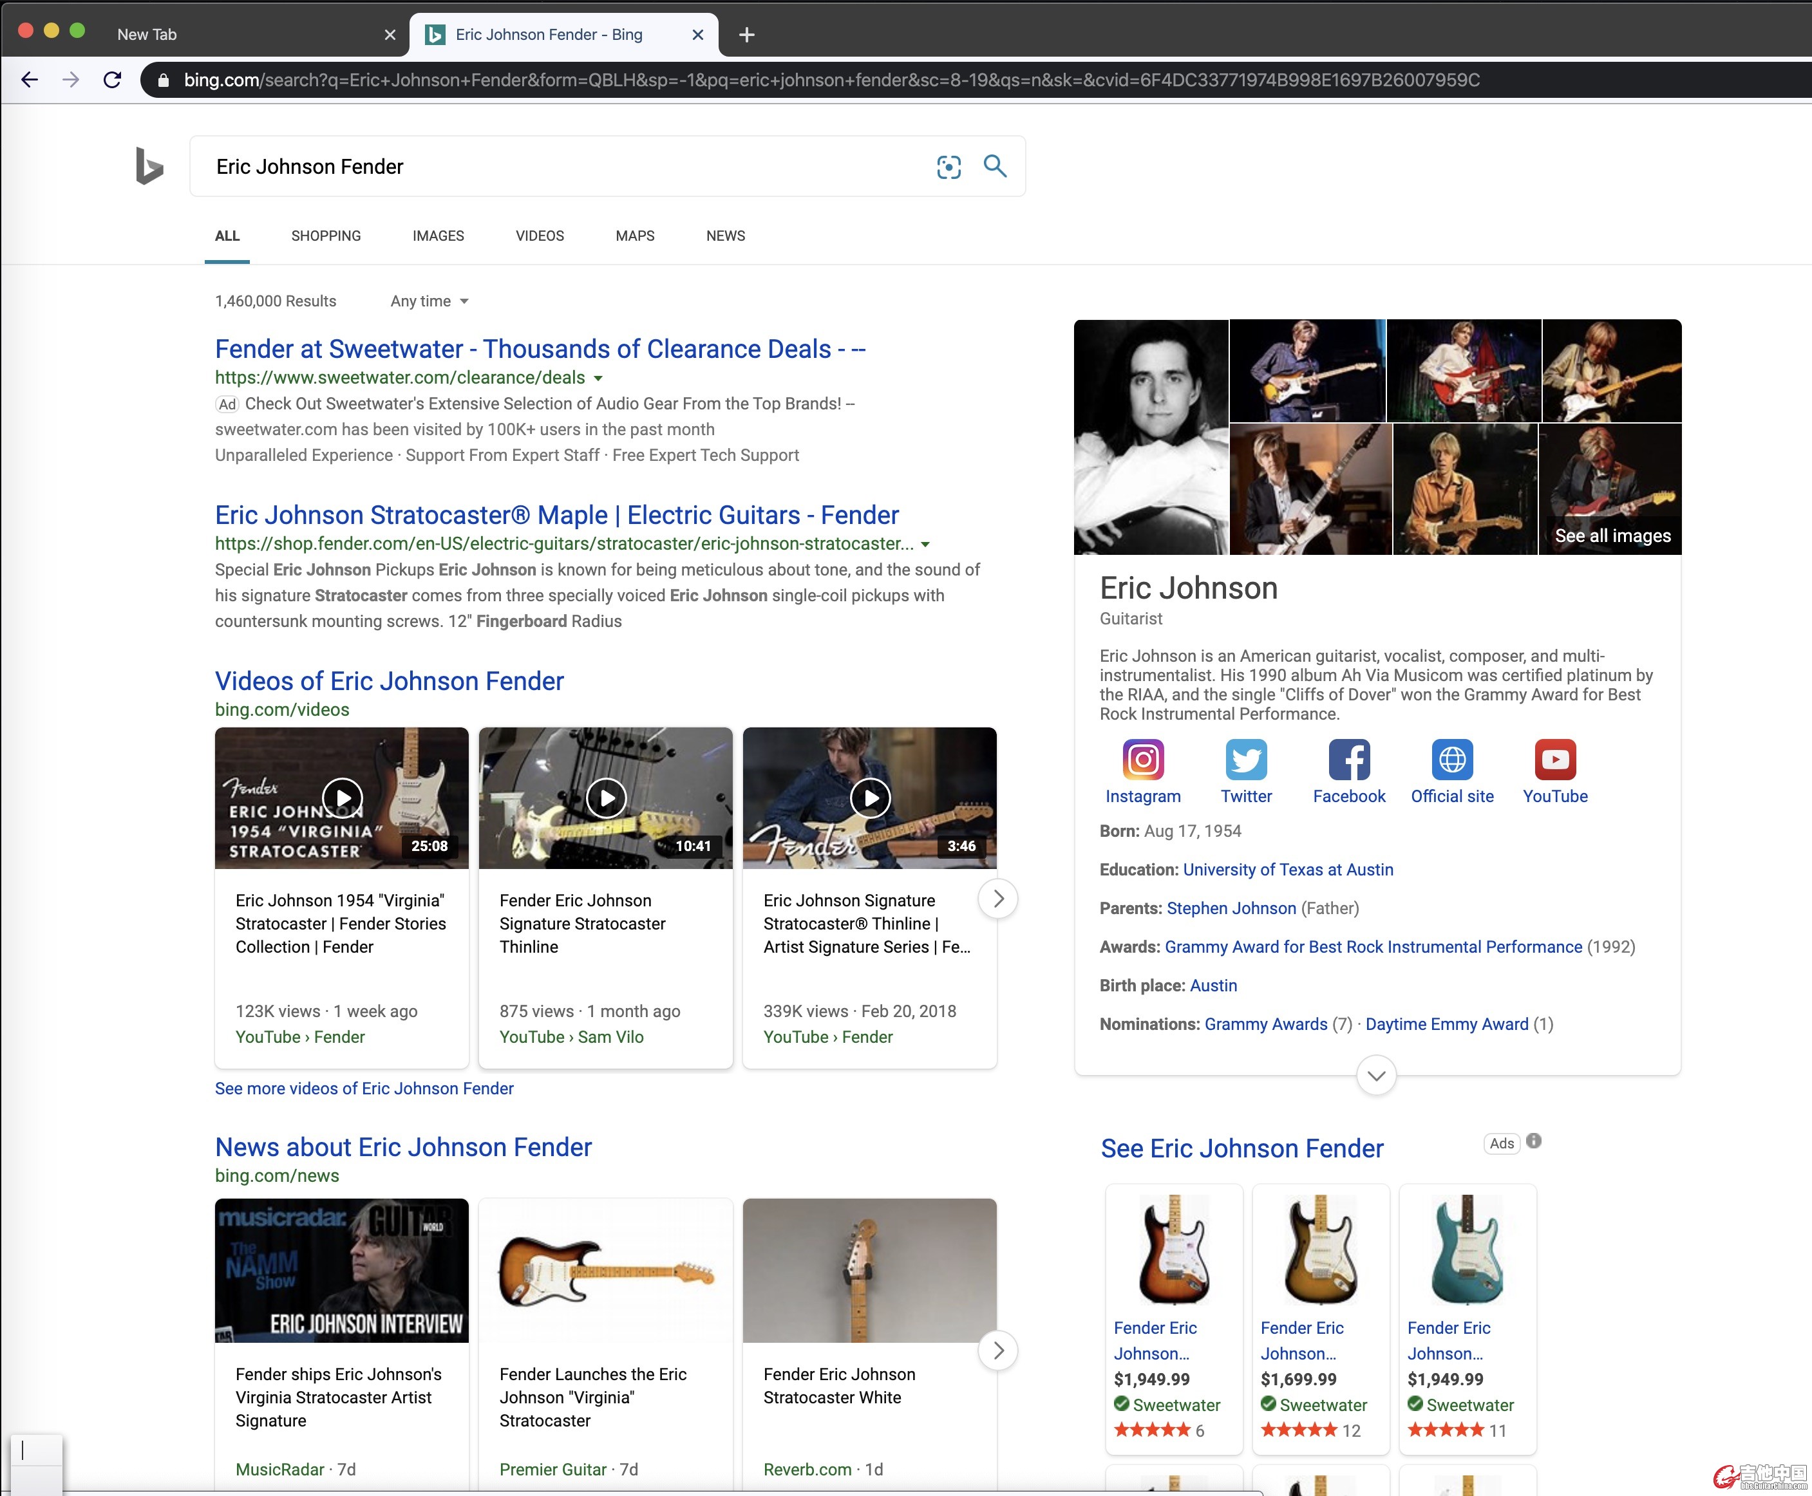
Task: Select the ALL search tab
Action: pos(227,235)
